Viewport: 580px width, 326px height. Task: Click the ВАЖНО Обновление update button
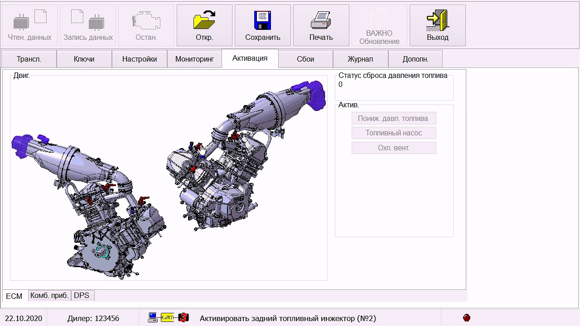pos(379,25)
